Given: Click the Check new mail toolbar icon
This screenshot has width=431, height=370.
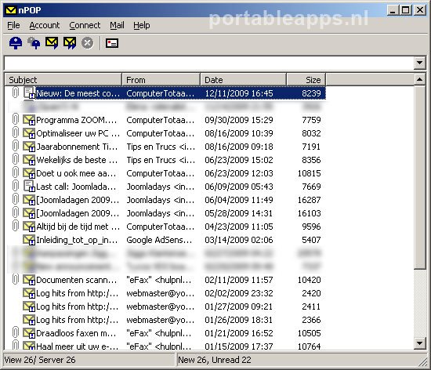Looking at the screenshot, I should point(16,43).
